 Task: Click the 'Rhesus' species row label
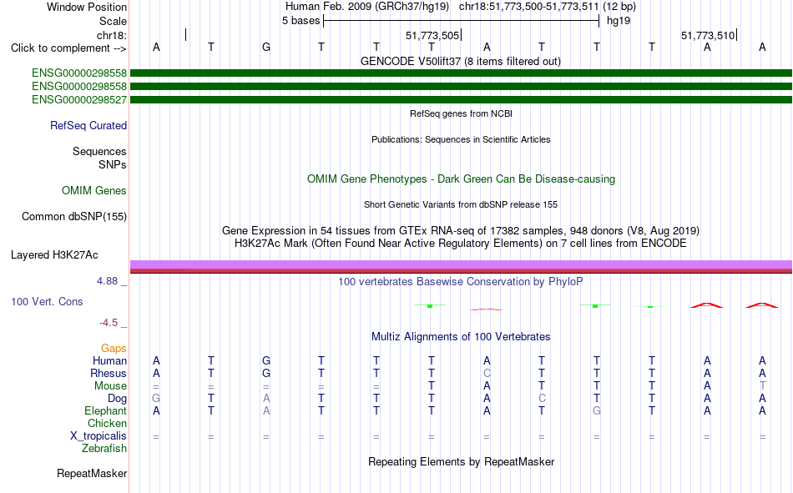(x=109, y=373)
